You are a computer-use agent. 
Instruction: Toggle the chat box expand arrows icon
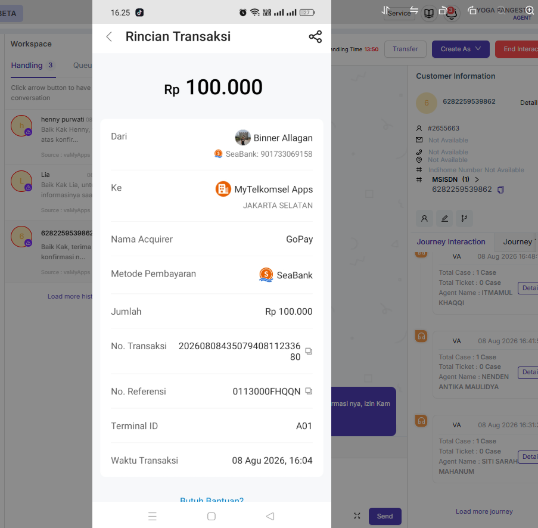click(x=357, y=515)
